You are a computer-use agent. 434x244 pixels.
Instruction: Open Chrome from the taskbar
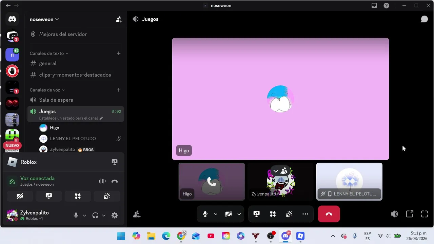[x=181, y=236]
